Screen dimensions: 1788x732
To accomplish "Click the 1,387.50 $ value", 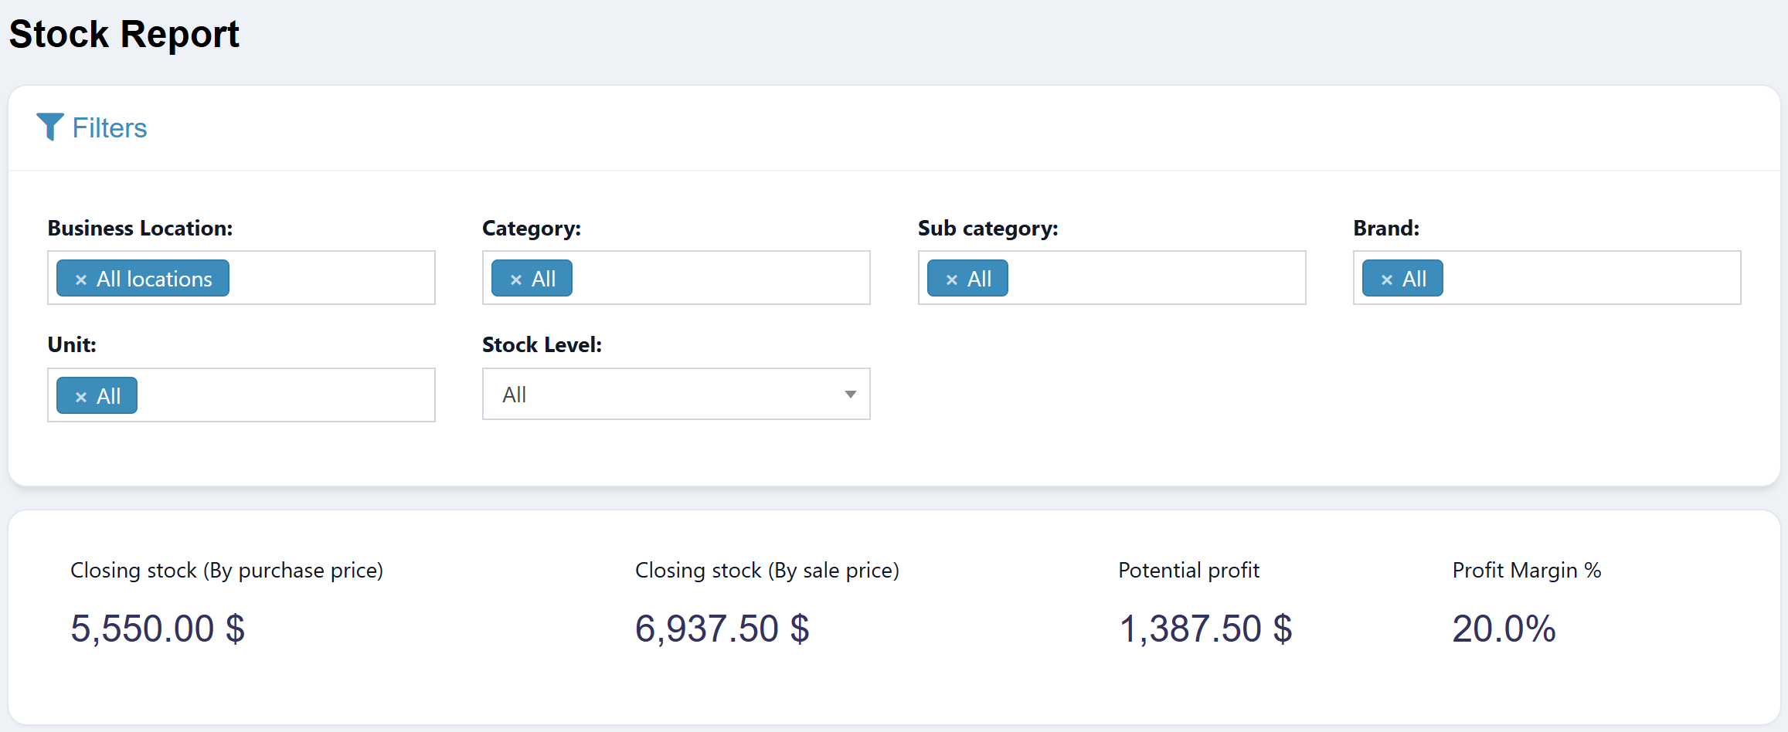I will [x=1205, y=628].
